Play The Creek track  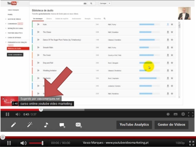click(38, 55)
